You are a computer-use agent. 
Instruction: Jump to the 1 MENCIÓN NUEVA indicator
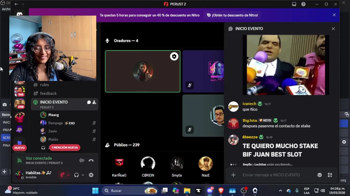point(65,148)
